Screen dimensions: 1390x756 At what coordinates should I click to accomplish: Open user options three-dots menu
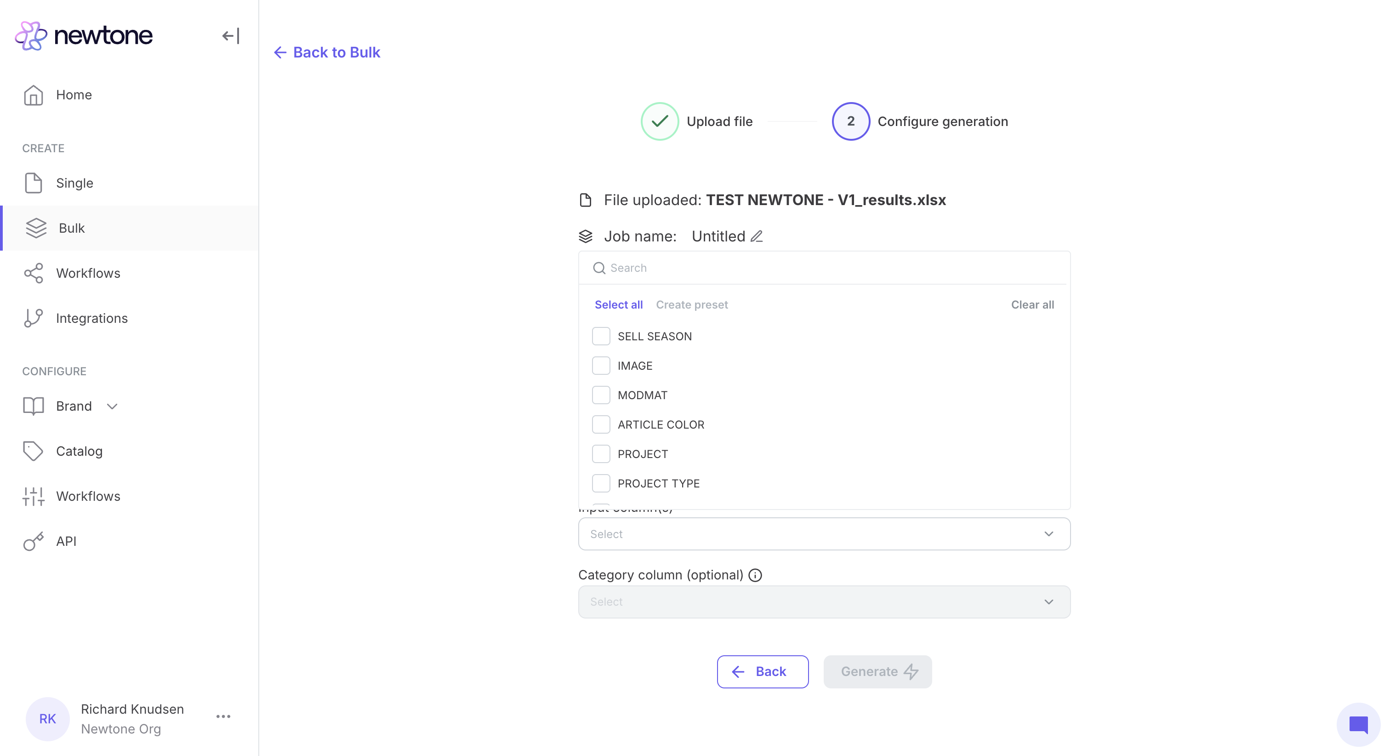223,716
